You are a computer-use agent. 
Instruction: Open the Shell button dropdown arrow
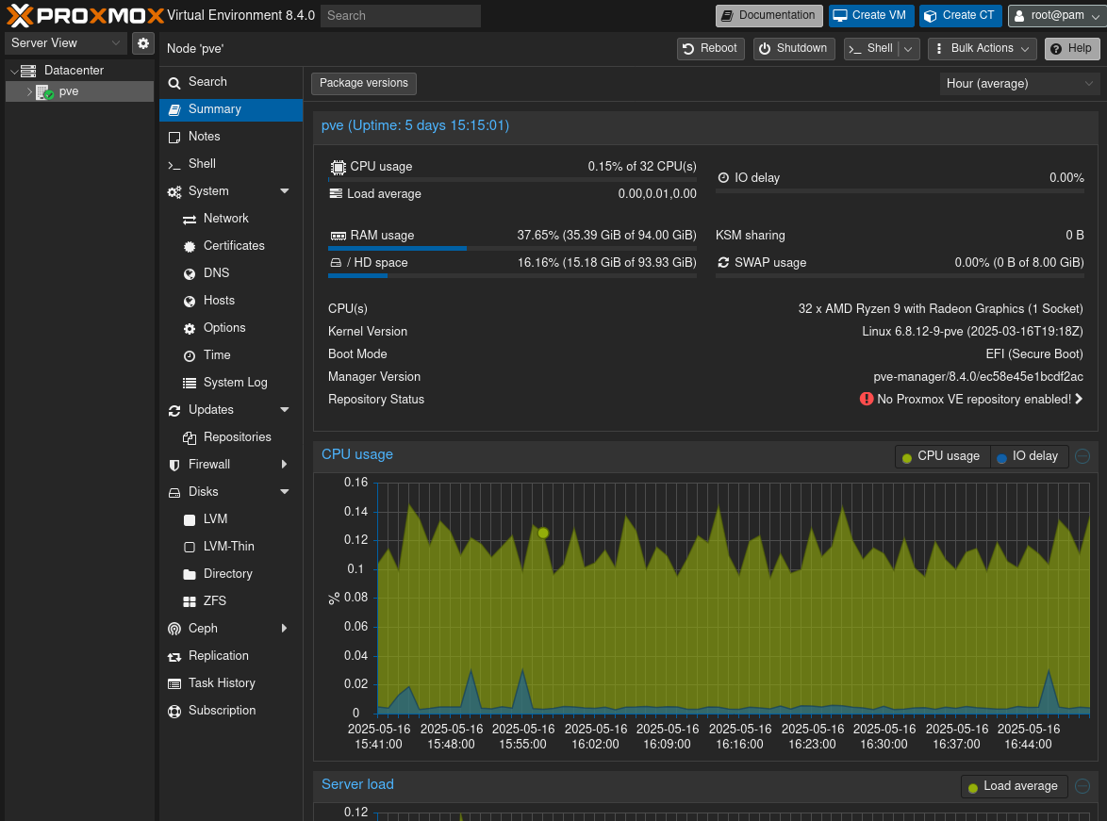tap(909, 49)
